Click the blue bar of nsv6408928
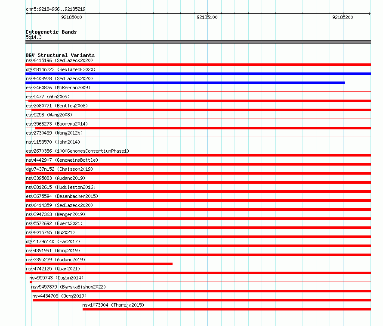Viewport: 383px width, 326px height. point(185,83)
